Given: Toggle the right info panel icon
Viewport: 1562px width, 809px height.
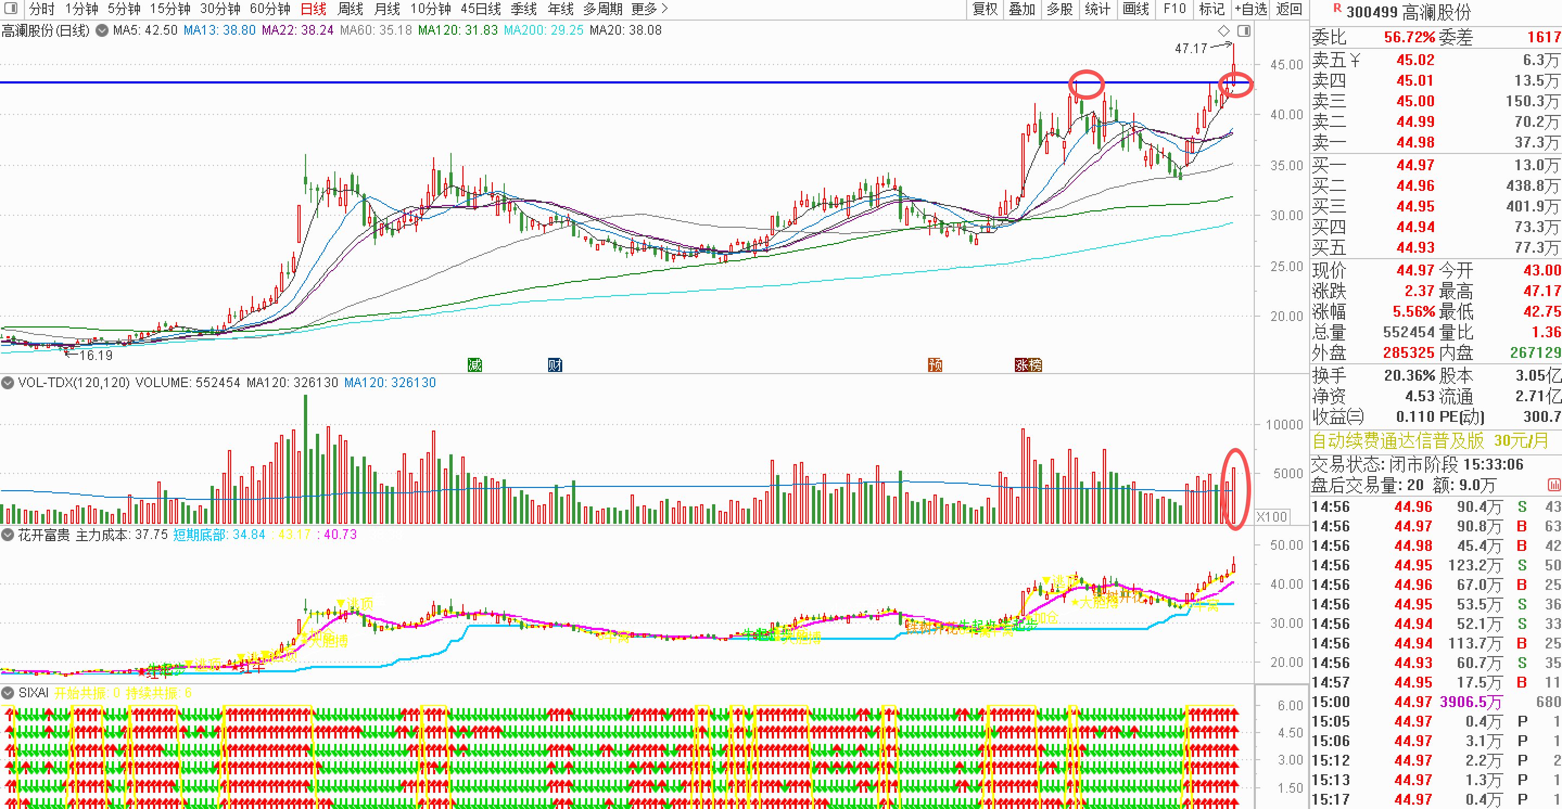Looking at the screenshot, I should point(1243,31).
